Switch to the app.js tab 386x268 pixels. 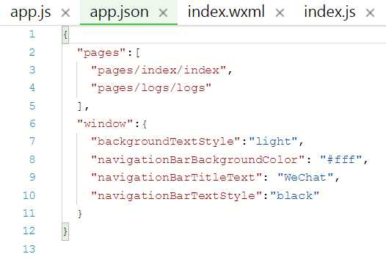31,12
